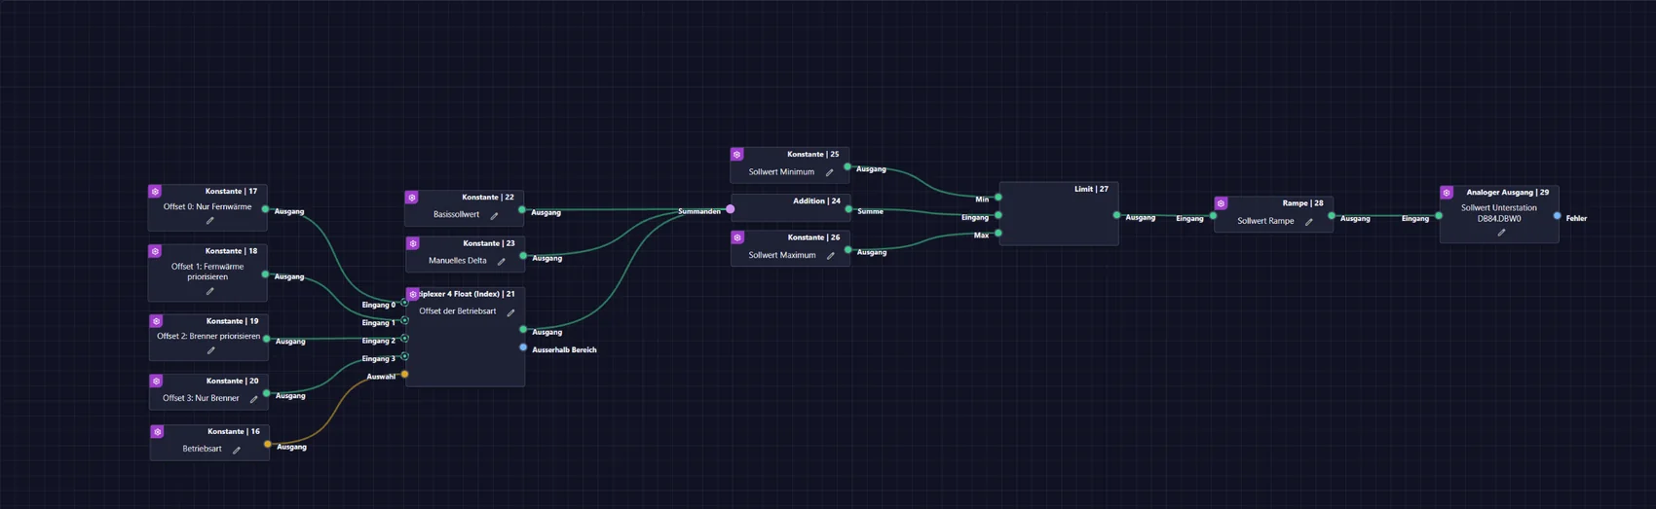Click the purple node icon of Konstante 25
Image resolution: width=1656 pixels, height=509 pixels.
pyautogui.click(x=737, y=155)
